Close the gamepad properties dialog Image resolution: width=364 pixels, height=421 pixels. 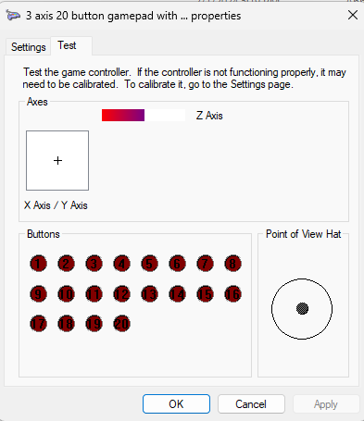(x=353, y=15)
